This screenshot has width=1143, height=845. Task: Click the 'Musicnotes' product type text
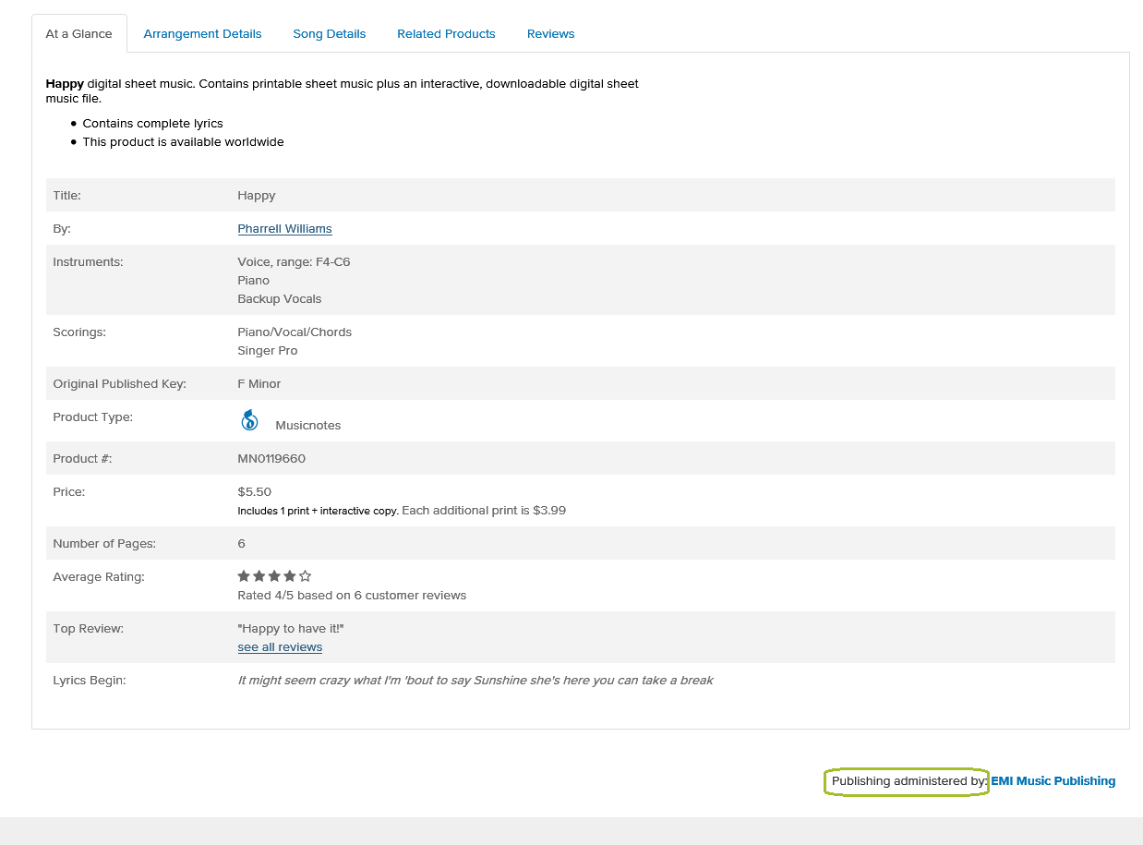coord(308,426)
